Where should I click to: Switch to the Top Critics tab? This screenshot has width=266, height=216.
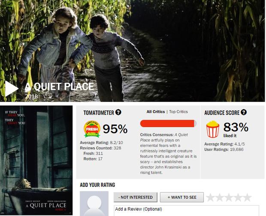[x=178, y=112]
